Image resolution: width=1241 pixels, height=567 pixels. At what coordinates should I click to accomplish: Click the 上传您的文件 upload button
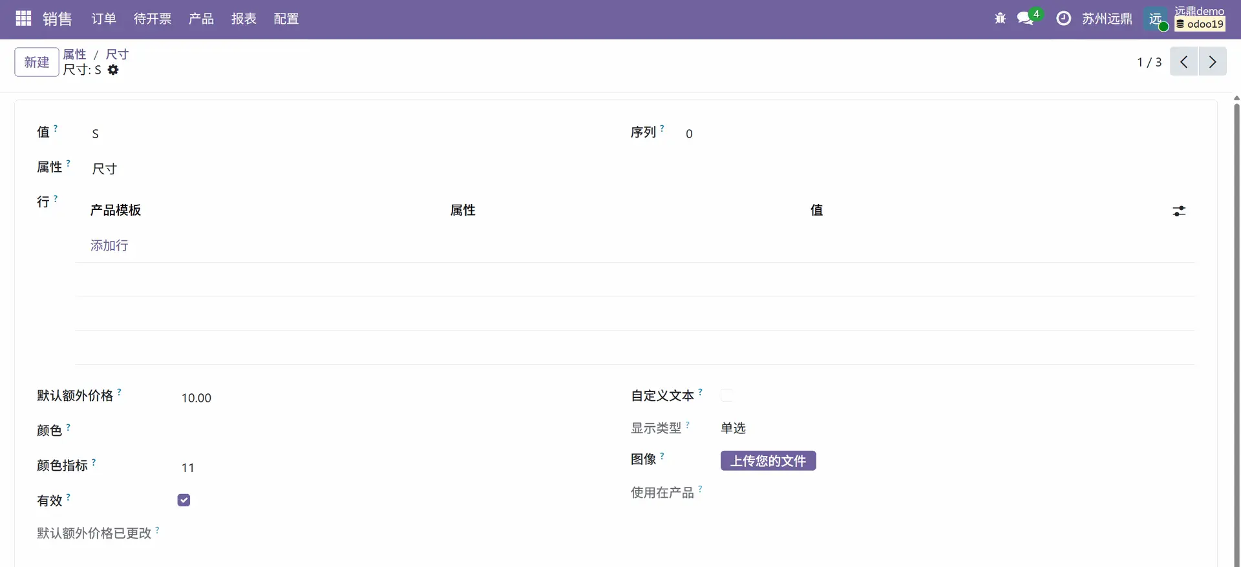click(768, 461)
